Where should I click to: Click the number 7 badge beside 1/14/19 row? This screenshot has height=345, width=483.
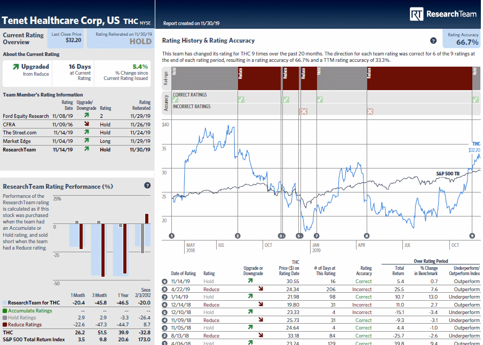(x=165, y=297)
